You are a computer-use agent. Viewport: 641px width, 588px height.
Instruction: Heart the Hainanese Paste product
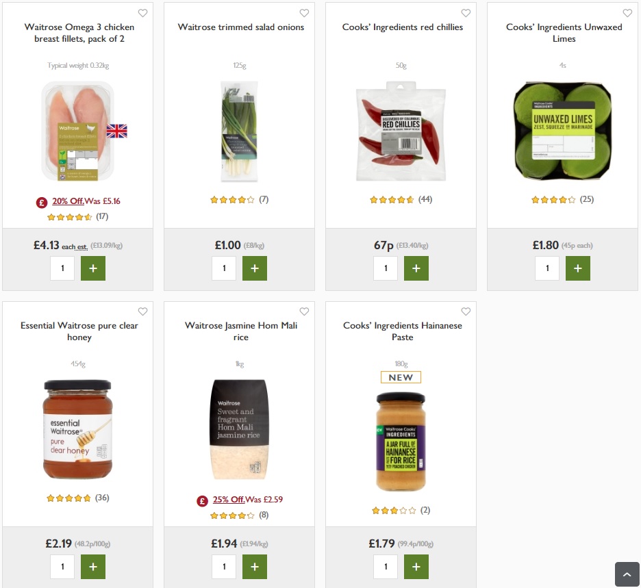click(x=466, y=311)
